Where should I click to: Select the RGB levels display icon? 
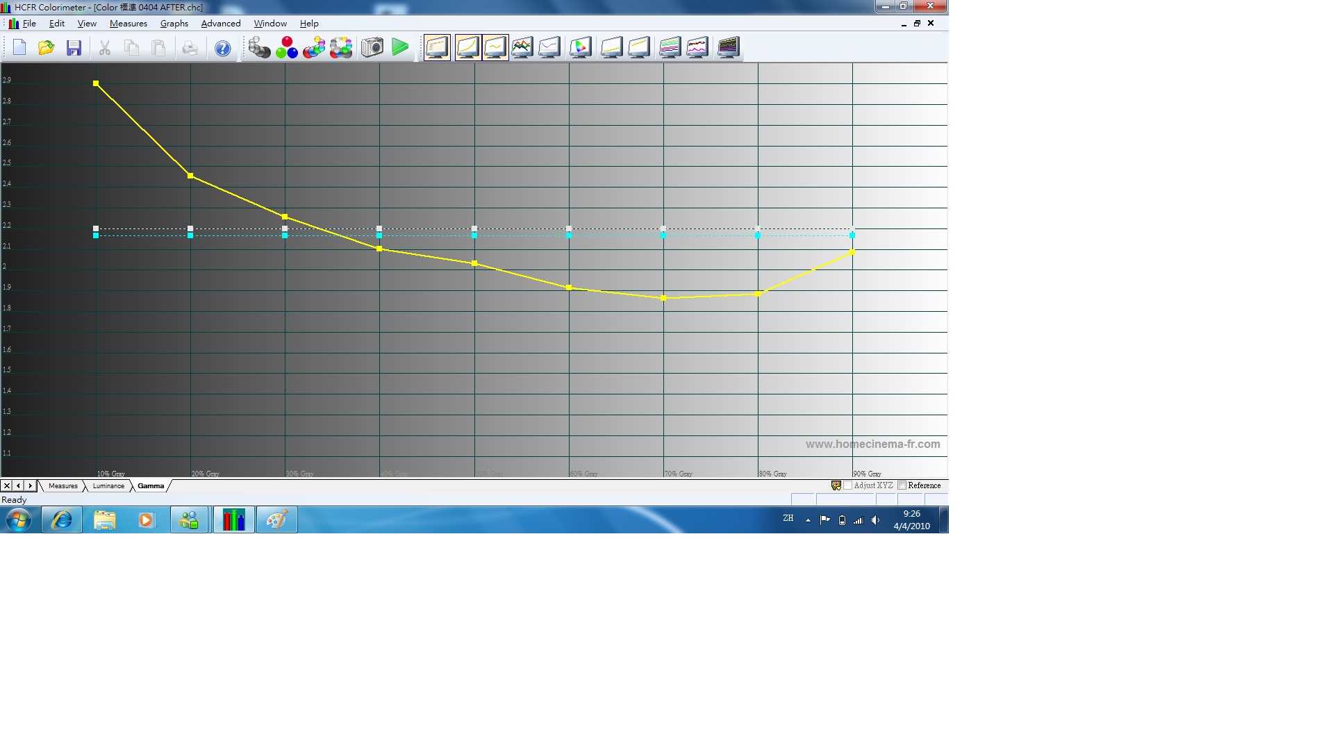point(522,48)
